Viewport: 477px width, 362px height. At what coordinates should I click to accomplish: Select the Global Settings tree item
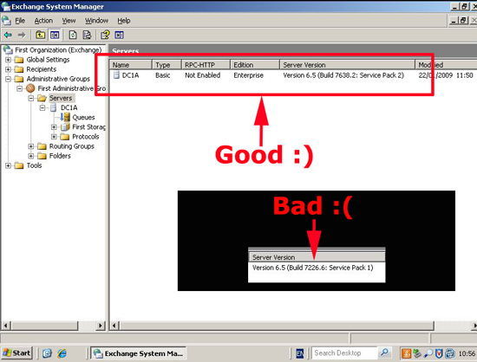click(48, 60)
